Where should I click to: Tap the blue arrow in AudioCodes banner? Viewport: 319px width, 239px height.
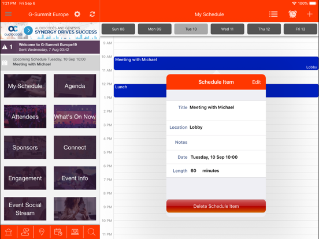(28, 31)
